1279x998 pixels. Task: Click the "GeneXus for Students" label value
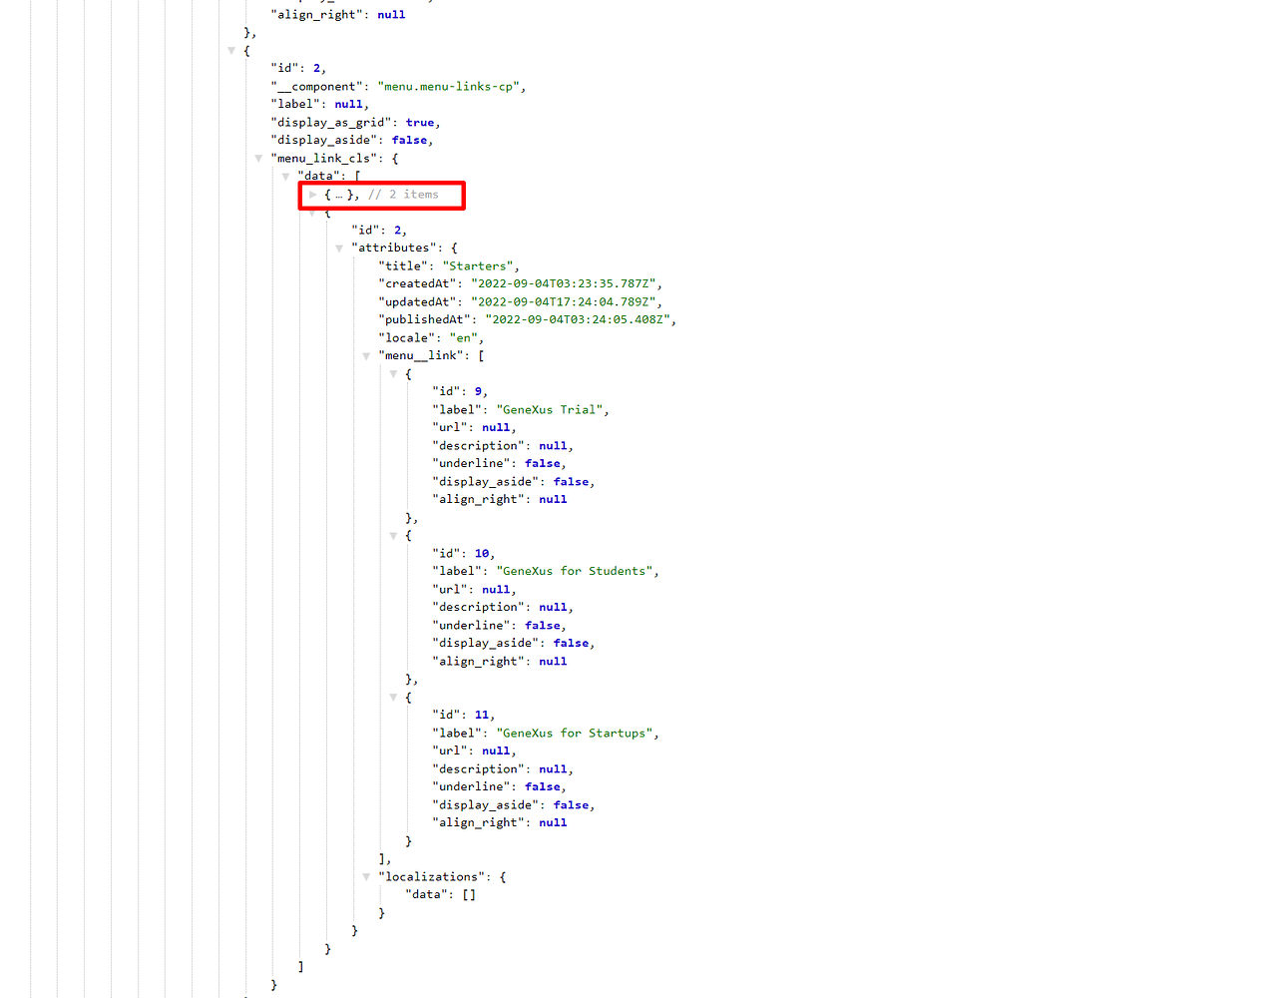pos(575,571)
